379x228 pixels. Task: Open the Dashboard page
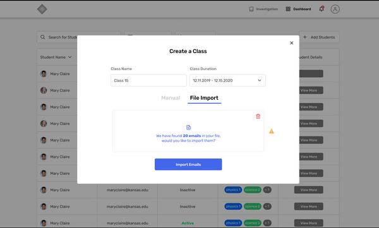pyautogui.click(x=298, y=9)
